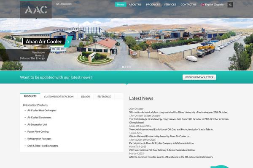Click 'Links to Our Products' text

[35, 105]
